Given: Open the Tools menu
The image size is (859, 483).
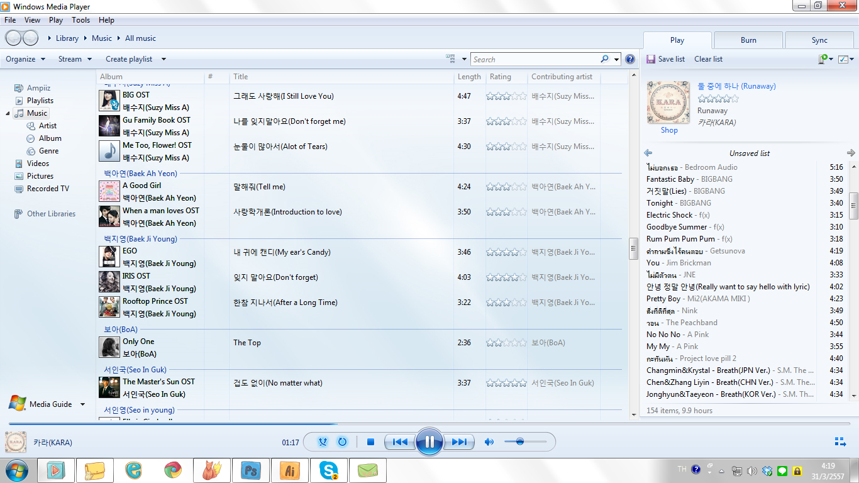Looking at the screenshot, I should 80,20.
